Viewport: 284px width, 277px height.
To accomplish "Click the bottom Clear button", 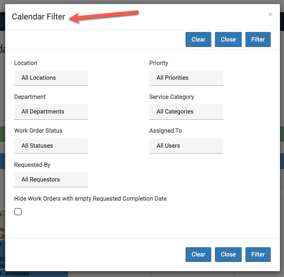I will 198,254.
